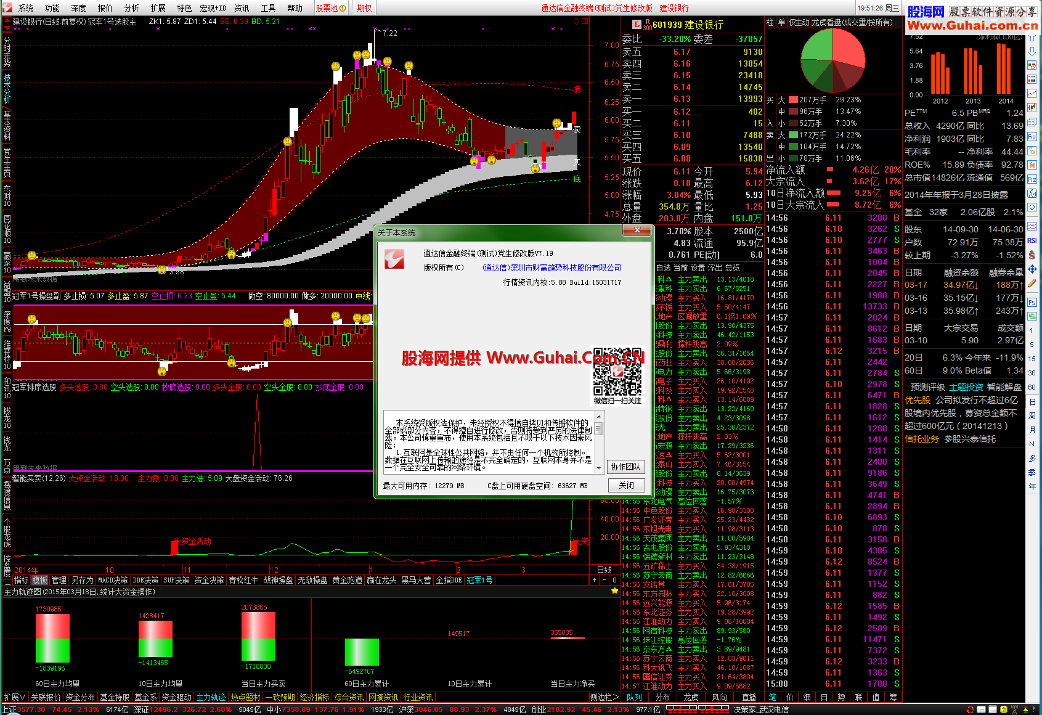The height and width of the screenshot is (715, 1042).
Task: Click the 信托业务 link in info panel
Action: [922, 439]
